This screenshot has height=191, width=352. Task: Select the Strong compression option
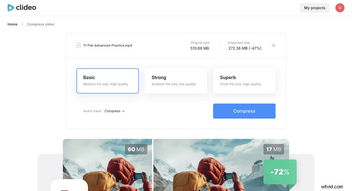[x=176, y=81]
